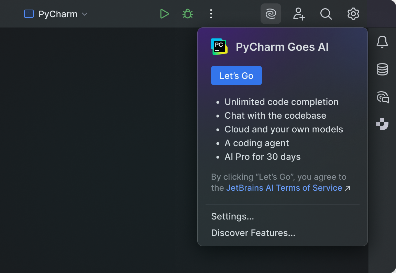Choose Settings... from the AI popup
396x273 pixels.
point(232,216)
